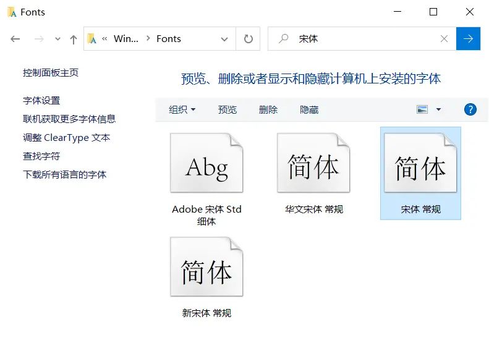489x356 pixels.
Task: Click the Win... breadcrumb segment
Action: click(125, 39)
